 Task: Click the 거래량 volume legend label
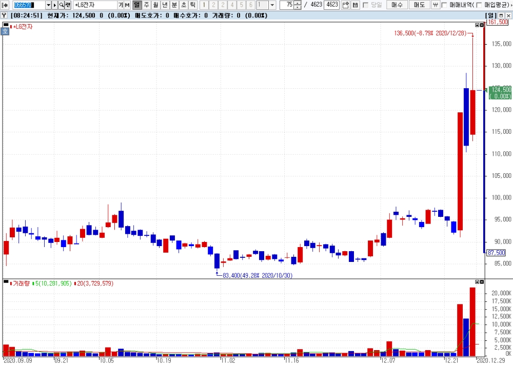(x=21, y=283)
